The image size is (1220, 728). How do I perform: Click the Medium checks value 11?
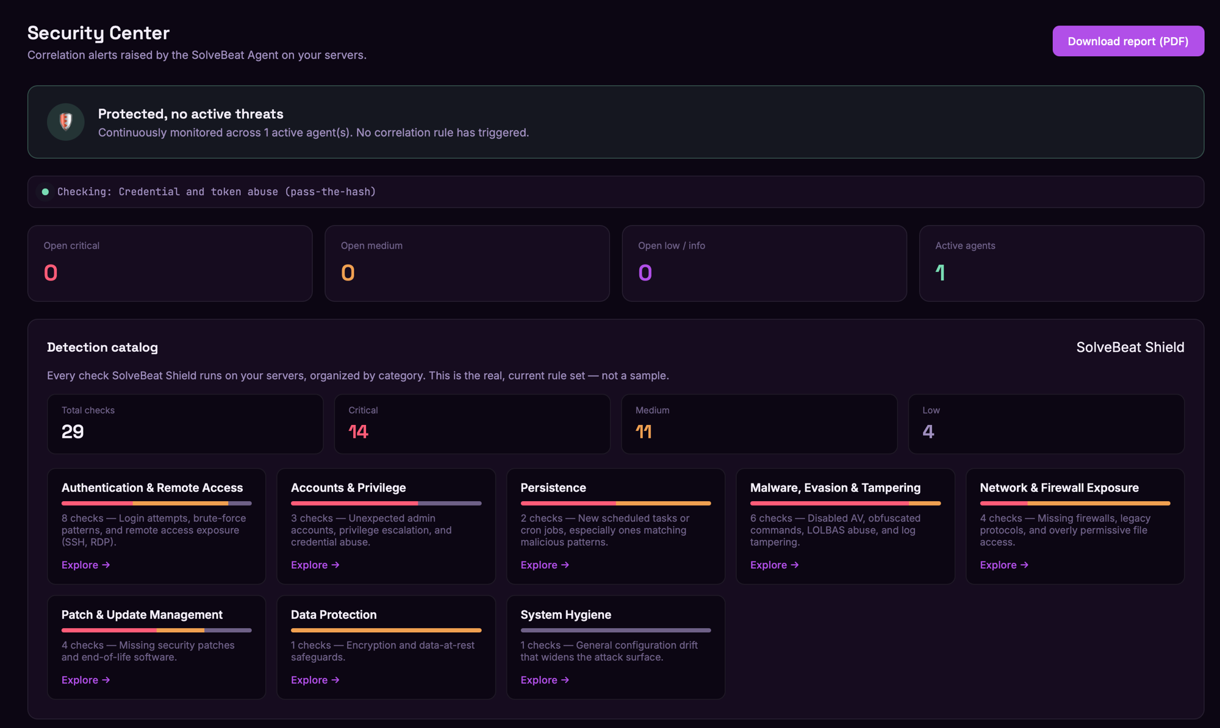click(644, 432)
